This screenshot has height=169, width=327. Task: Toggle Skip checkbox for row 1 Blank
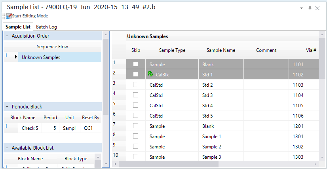click(x=135, y=64)
